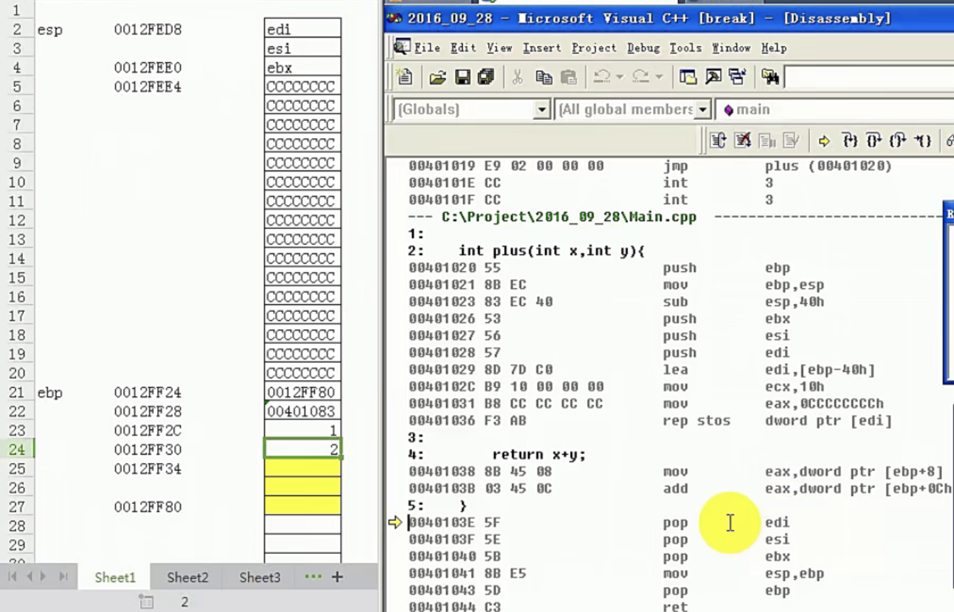Add a new sheet with plus button

(337, 577)
